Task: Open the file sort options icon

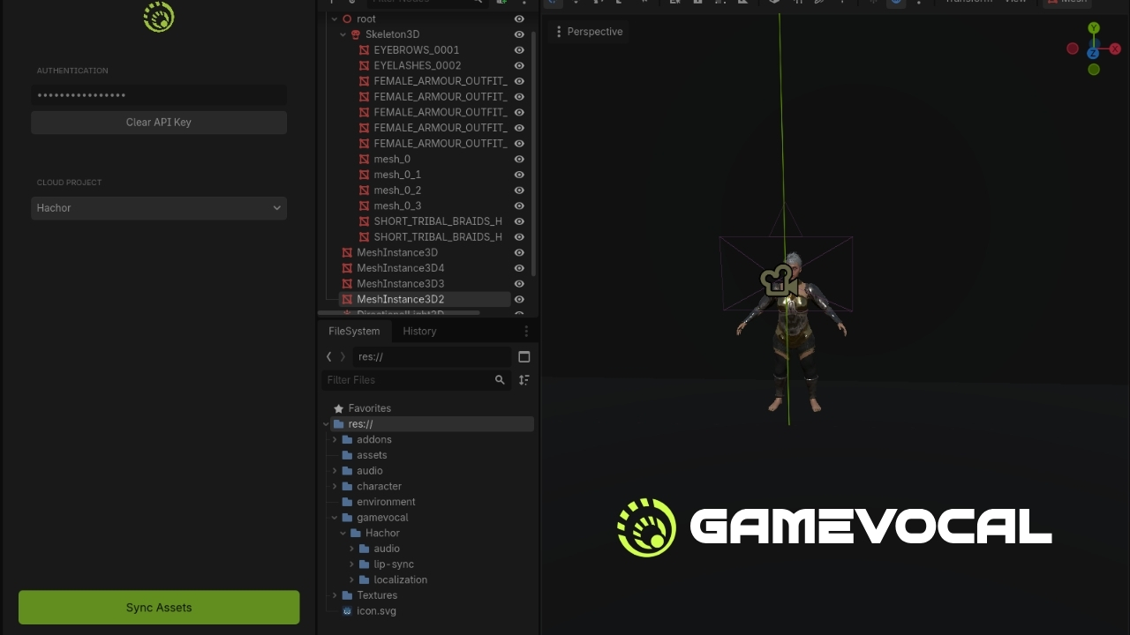Action: [524, 380]
